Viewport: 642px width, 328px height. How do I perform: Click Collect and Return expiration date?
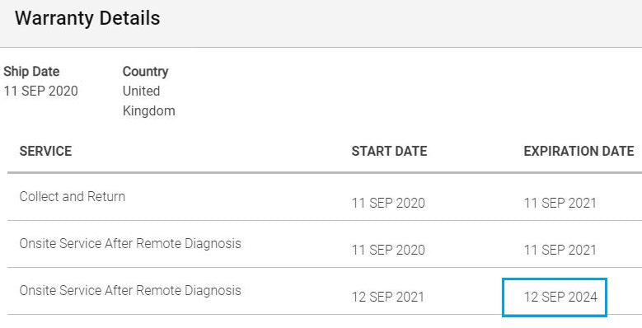(x=560, y=203)
